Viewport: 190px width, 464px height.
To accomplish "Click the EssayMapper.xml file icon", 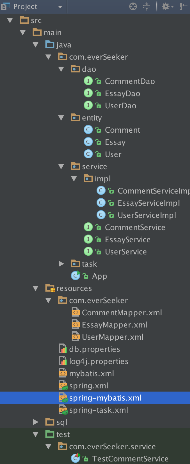I will (75, 325).
